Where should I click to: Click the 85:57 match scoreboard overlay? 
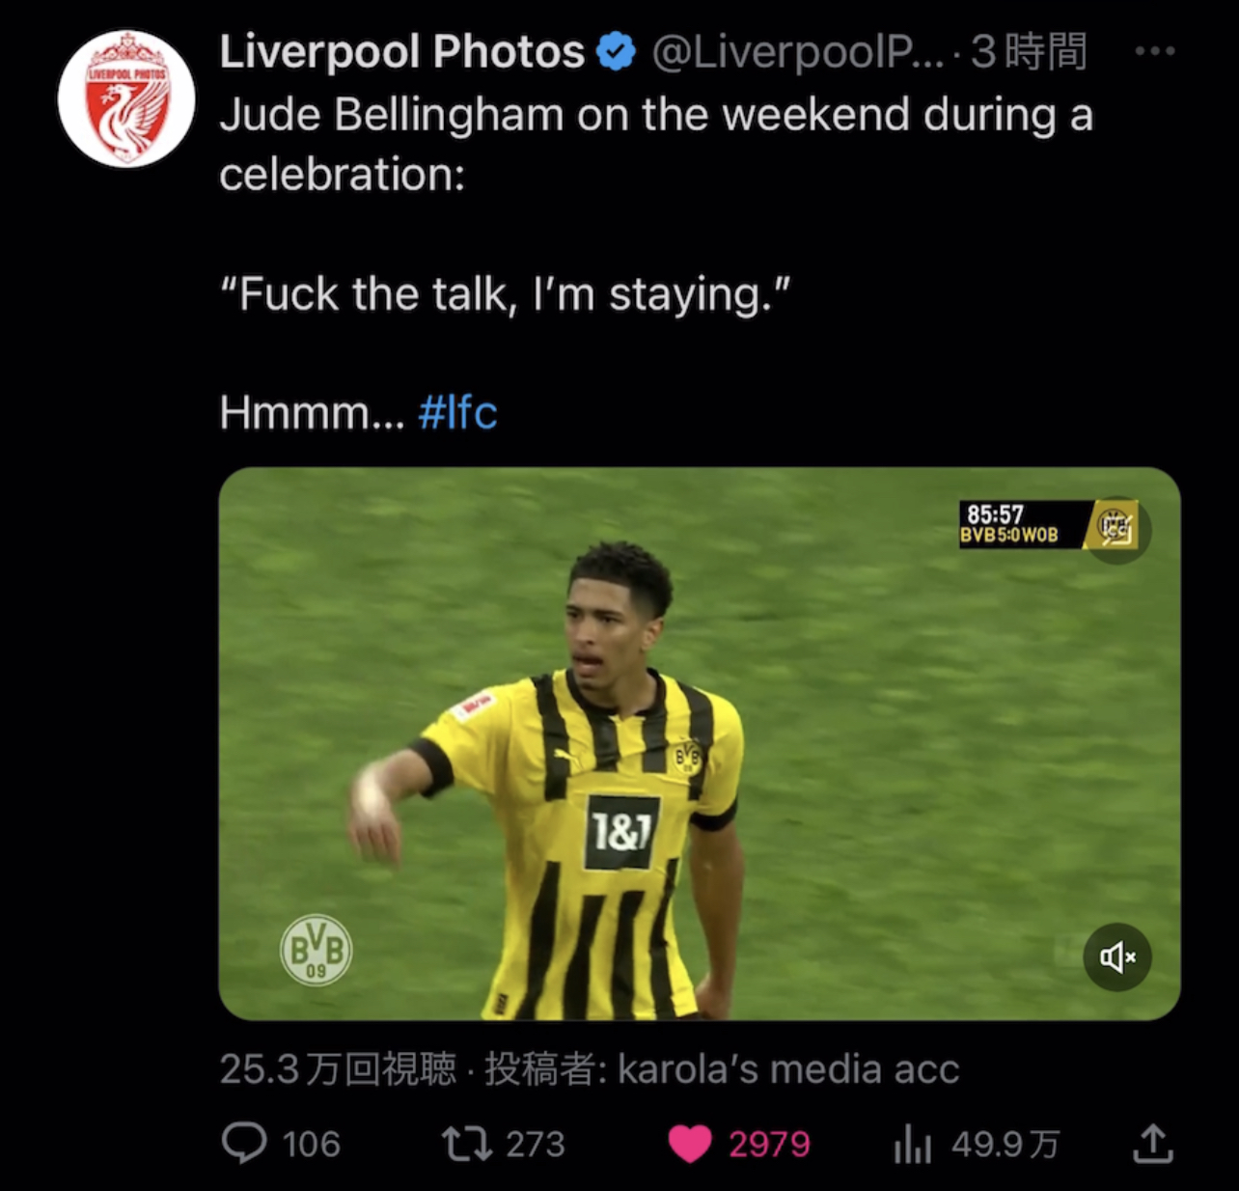(1009, 524)
